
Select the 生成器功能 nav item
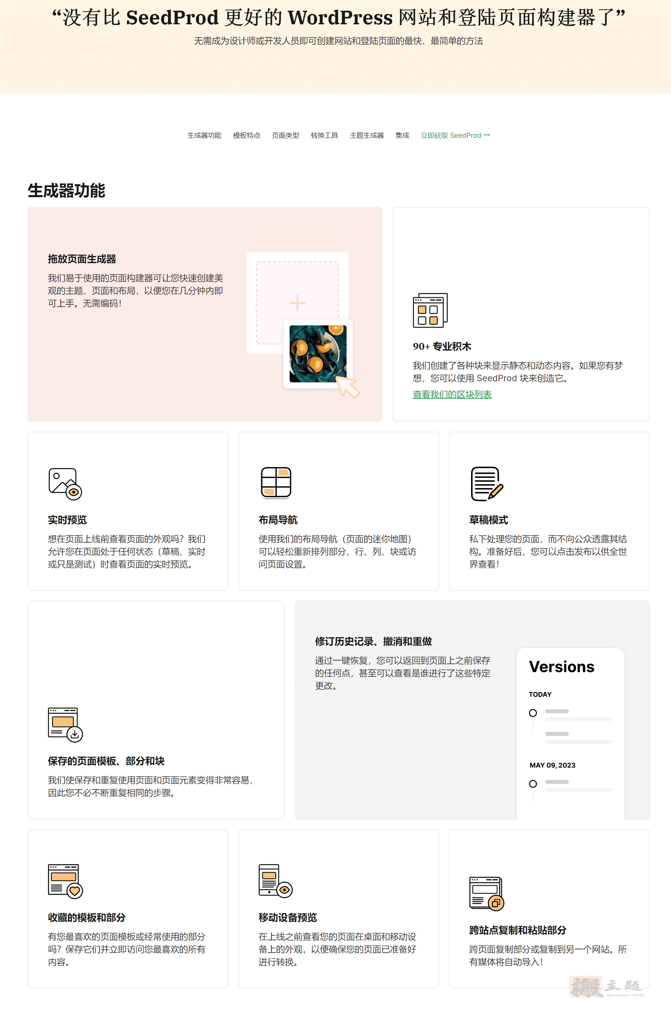click(x=204, y=135)
